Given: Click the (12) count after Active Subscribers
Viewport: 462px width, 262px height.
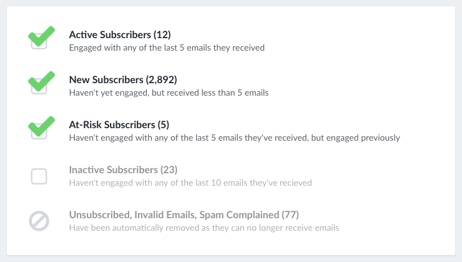Looking at the screenshot, I should tap(162, 35).
